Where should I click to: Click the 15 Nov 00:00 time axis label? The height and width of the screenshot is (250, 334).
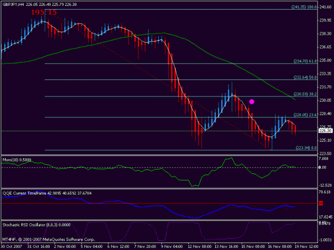[253, 246]
